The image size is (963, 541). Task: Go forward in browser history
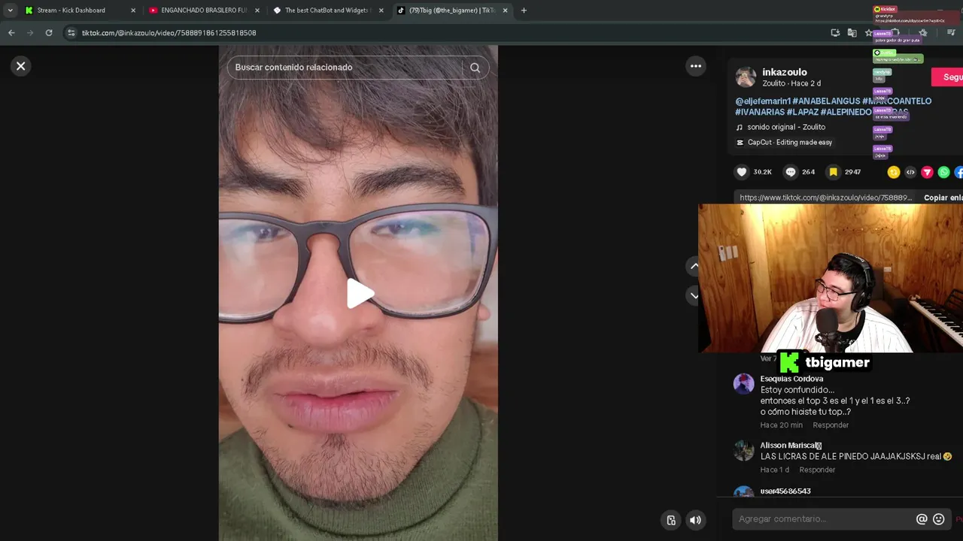pyautogui.click(x=30, y=33)
